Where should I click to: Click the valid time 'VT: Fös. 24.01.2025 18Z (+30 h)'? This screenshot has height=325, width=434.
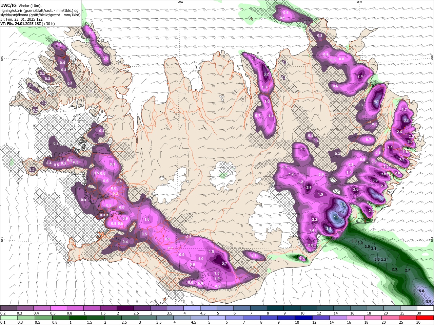[x=28, y=24]
